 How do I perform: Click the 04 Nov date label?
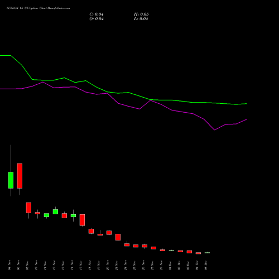9,265
